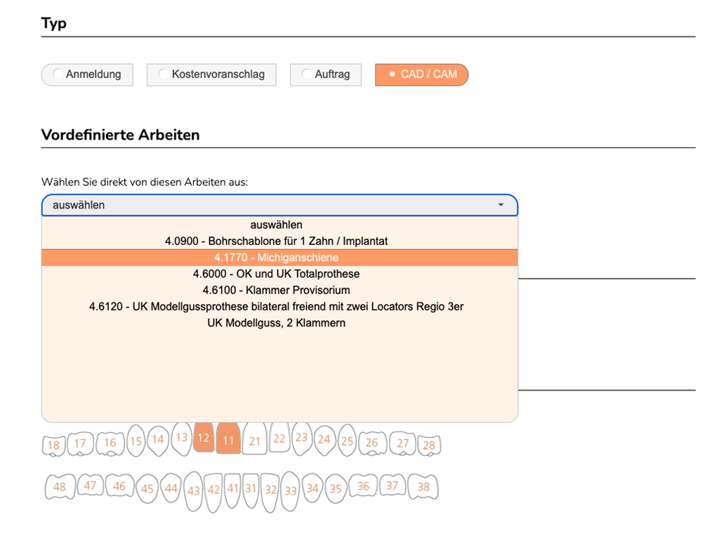The image size is (719, 539).
Task: Choose lower canine tooth 43
Action: 194,491
